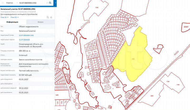Click the cadastral number search field

30,3
